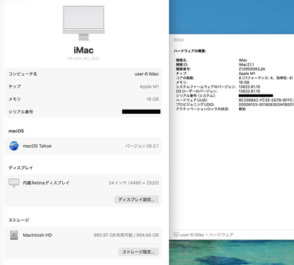Image resolution: width=294 pixels, height=265 pixels.
Task: Click the チップ value 'Apple M1' in About
Action: click(x=149, y=87)
